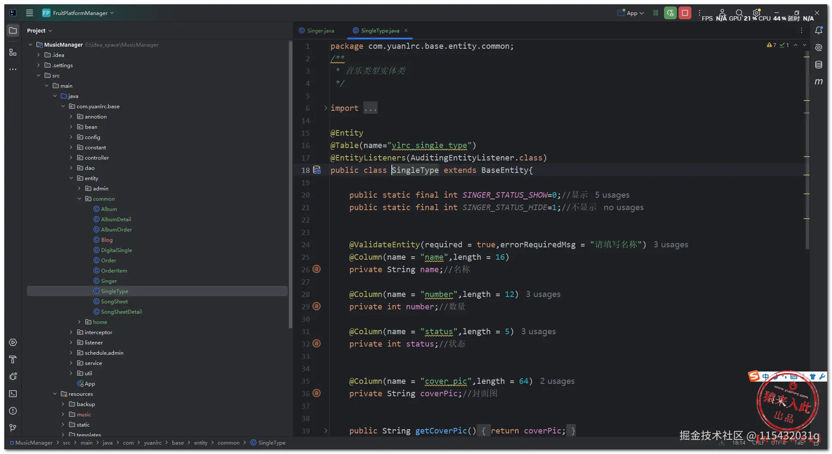Open IDE settings gear icon
This screenshot has height=454, width=832.
[x=757, y=13]
